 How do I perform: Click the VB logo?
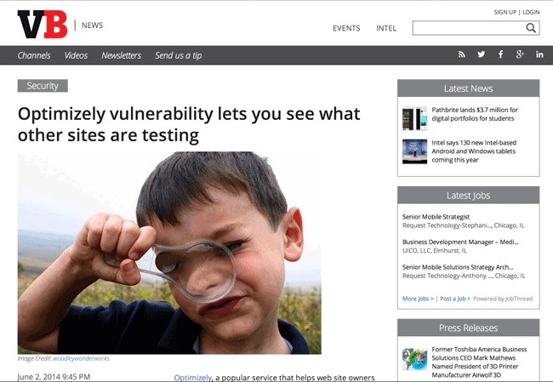pos(43,25)
